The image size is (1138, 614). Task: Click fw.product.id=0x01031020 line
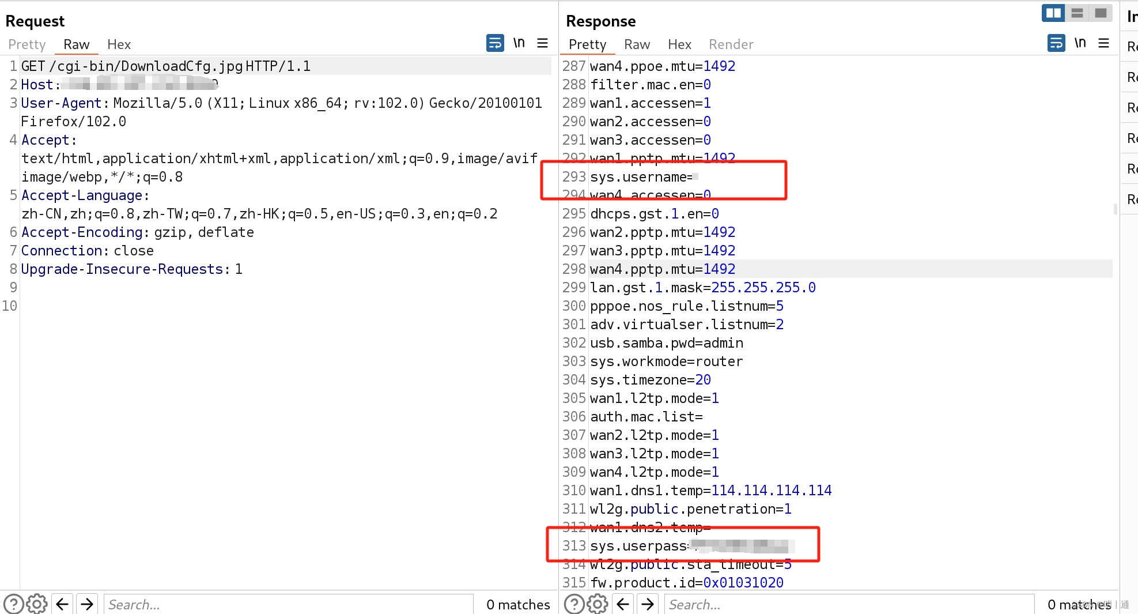pos(687,583)
